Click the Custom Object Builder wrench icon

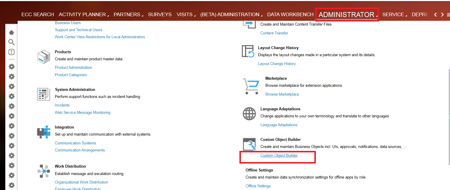pyautogui.click(x=249, y=144)
